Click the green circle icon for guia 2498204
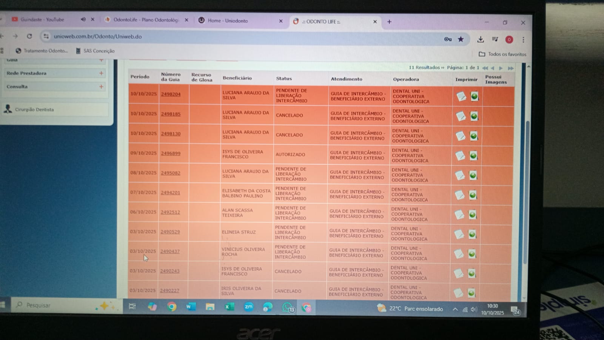Viewport: 604px width, 340px height. click(475, 96)
